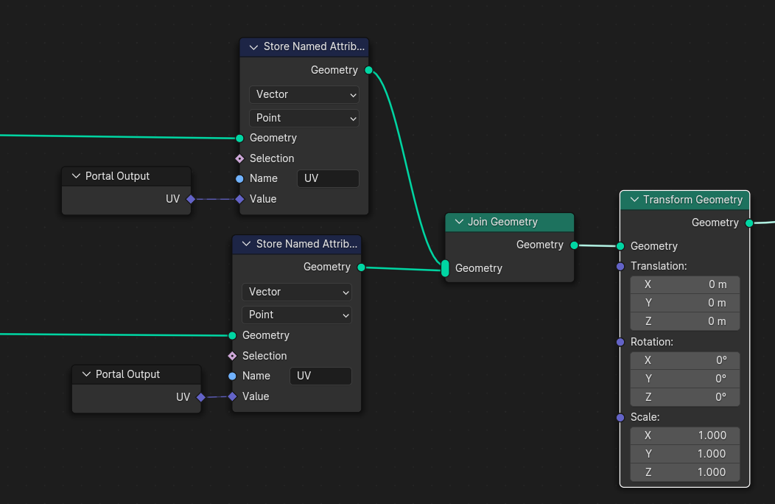Click the Scale X value field

click(685, 435)
